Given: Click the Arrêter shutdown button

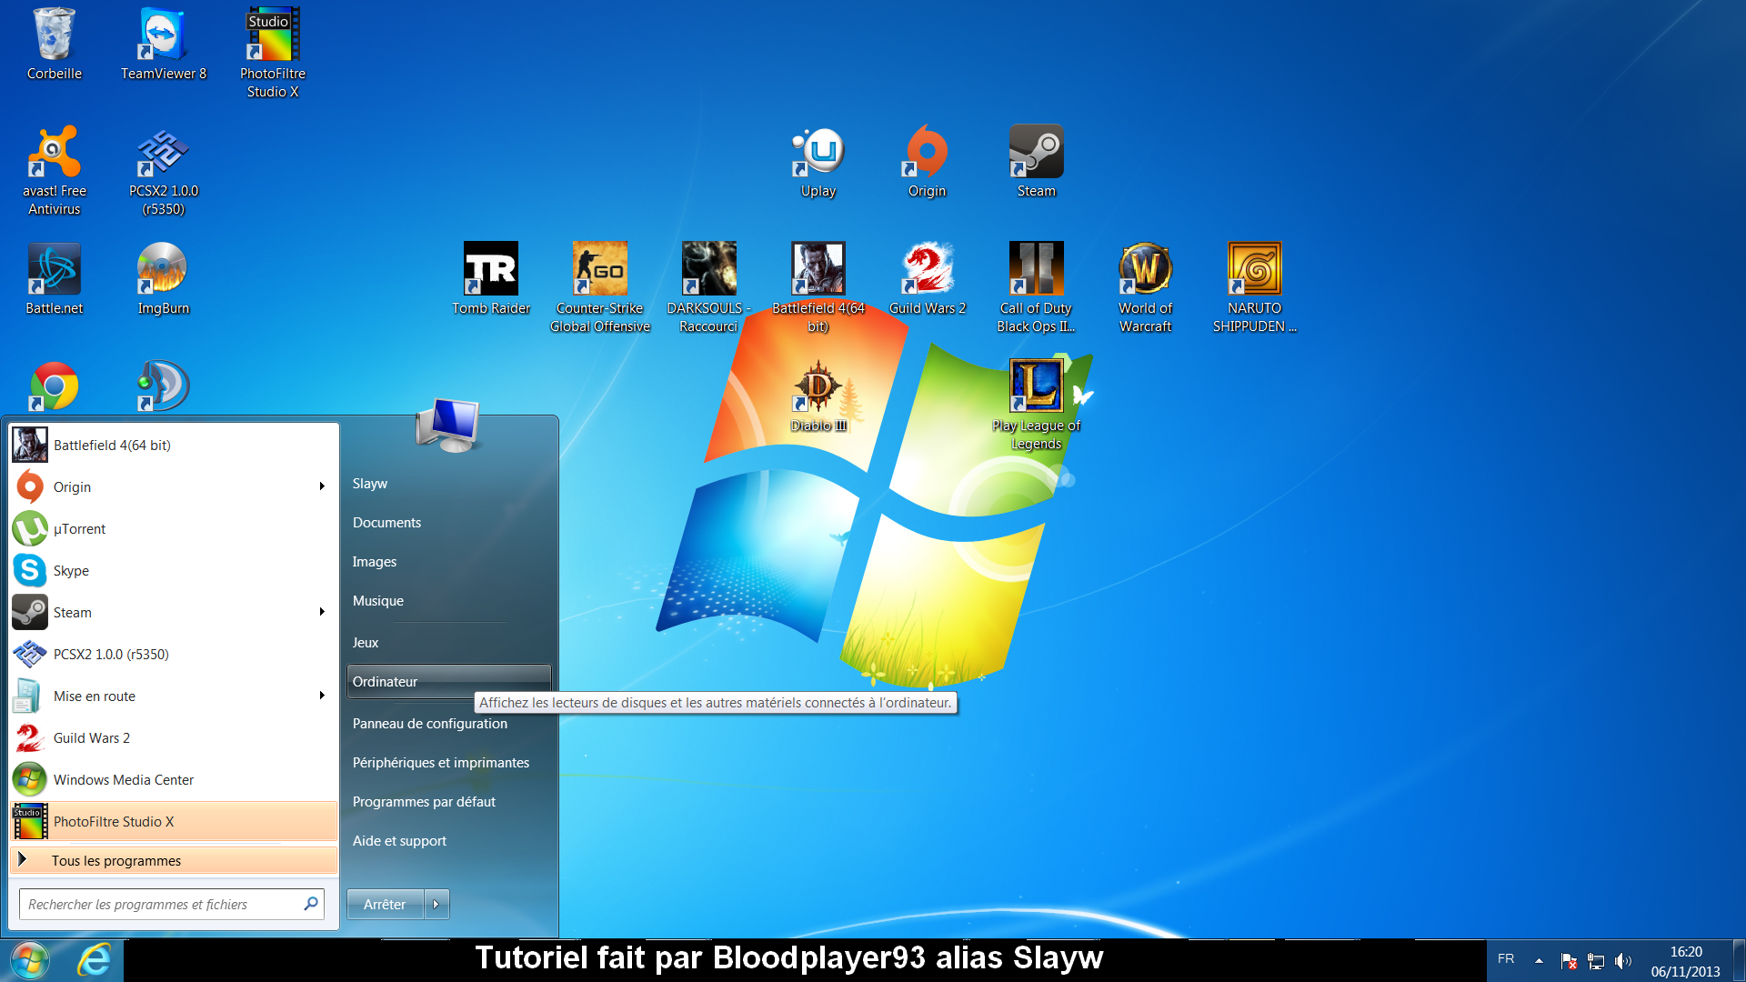Looking at the screenshot, I should pyautogui.click(x=385, y=904).
